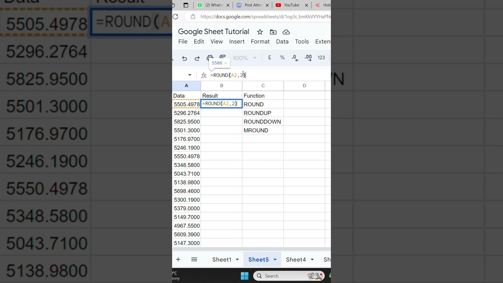Viewport: 503px width, 283px height.
Task: Select cell with value 5296.2764
Action: click(187, 113)
